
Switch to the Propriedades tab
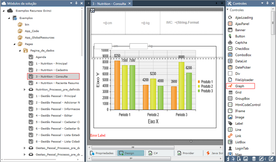[102, 153]
